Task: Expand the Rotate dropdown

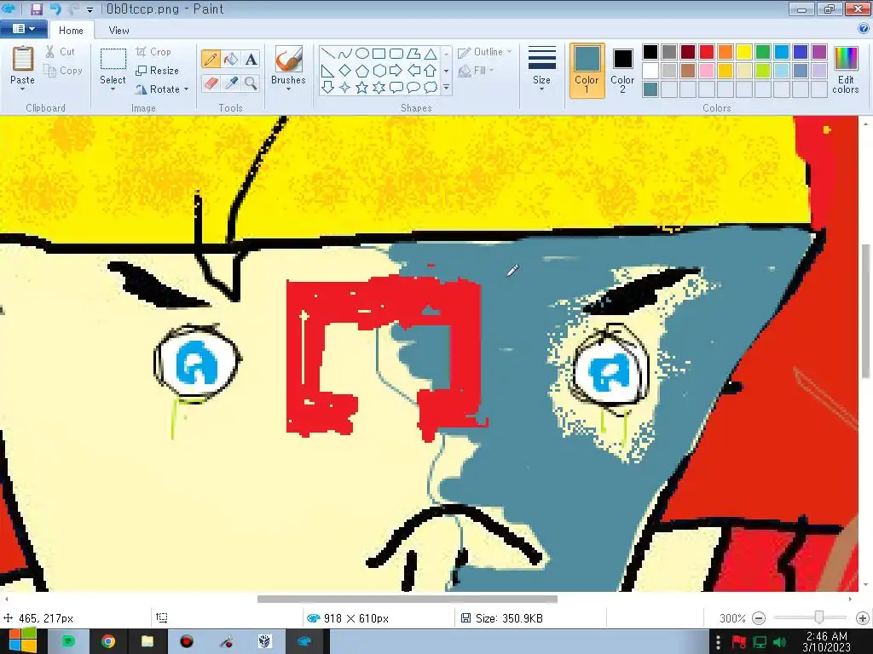Action: [x=187, y=89]
